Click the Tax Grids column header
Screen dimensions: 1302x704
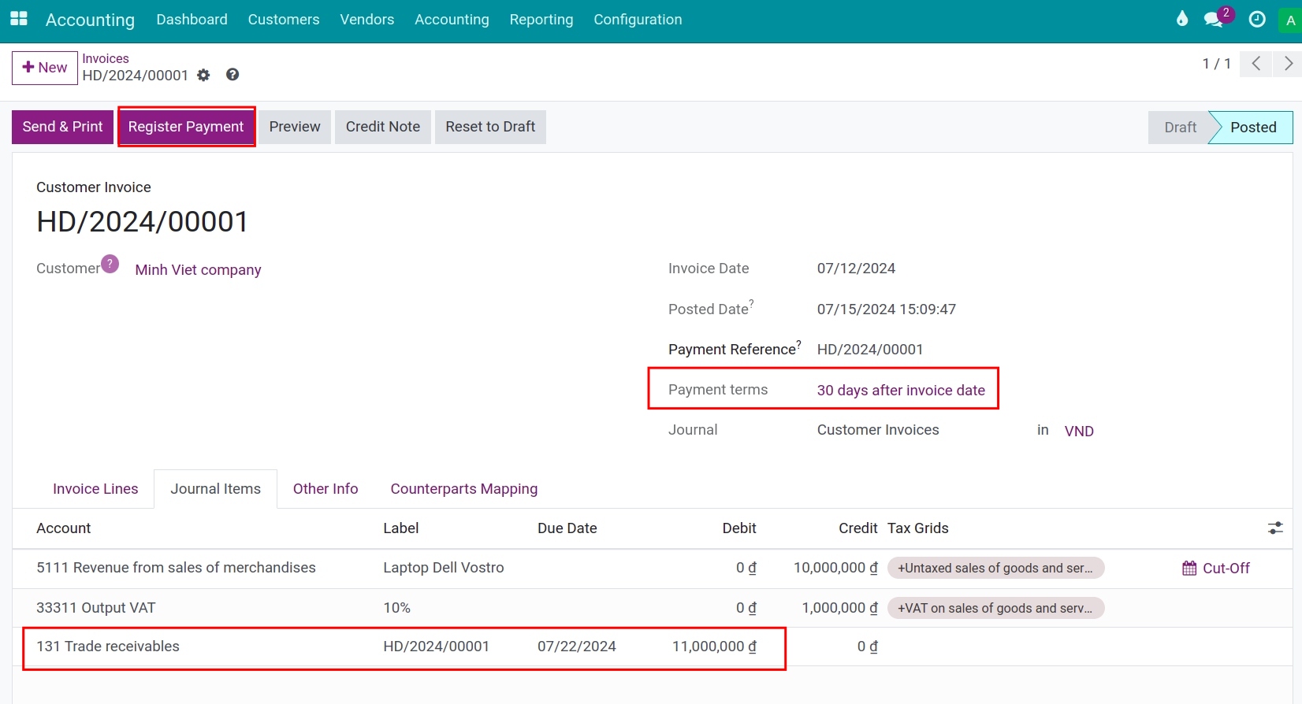point(918,528)
